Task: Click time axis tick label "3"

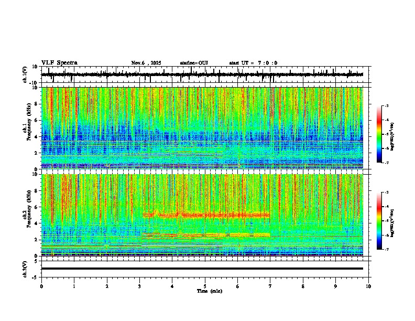Action: coord(139,286)
